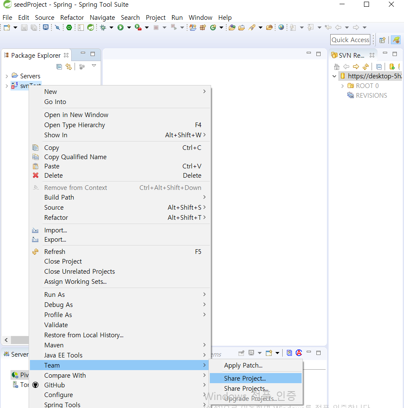The height and width of the screenshot is (408, 404).
Task: Open the GitHub submenu
Action: coord(120,385)
